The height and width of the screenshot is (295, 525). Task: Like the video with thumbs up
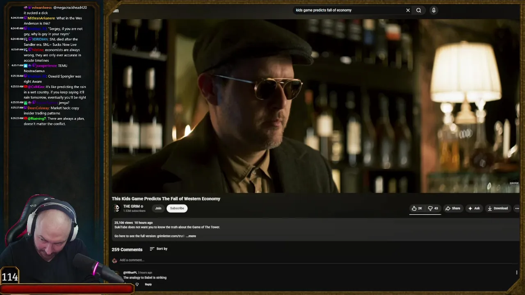click(417, 208)
